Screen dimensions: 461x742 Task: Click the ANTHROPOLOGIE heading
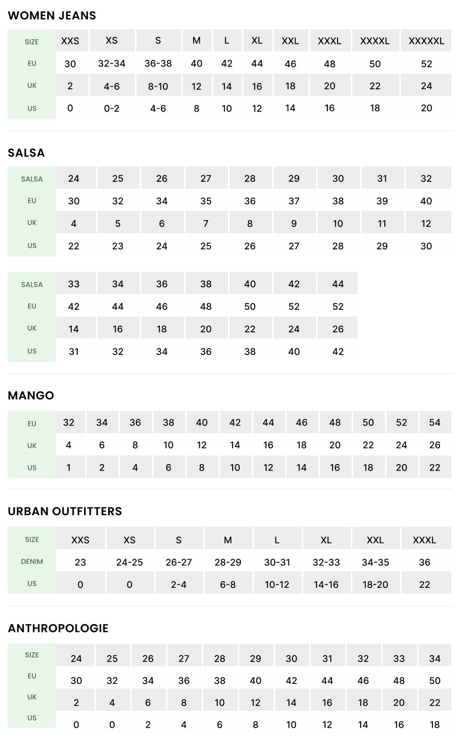[x=58, y=628]
